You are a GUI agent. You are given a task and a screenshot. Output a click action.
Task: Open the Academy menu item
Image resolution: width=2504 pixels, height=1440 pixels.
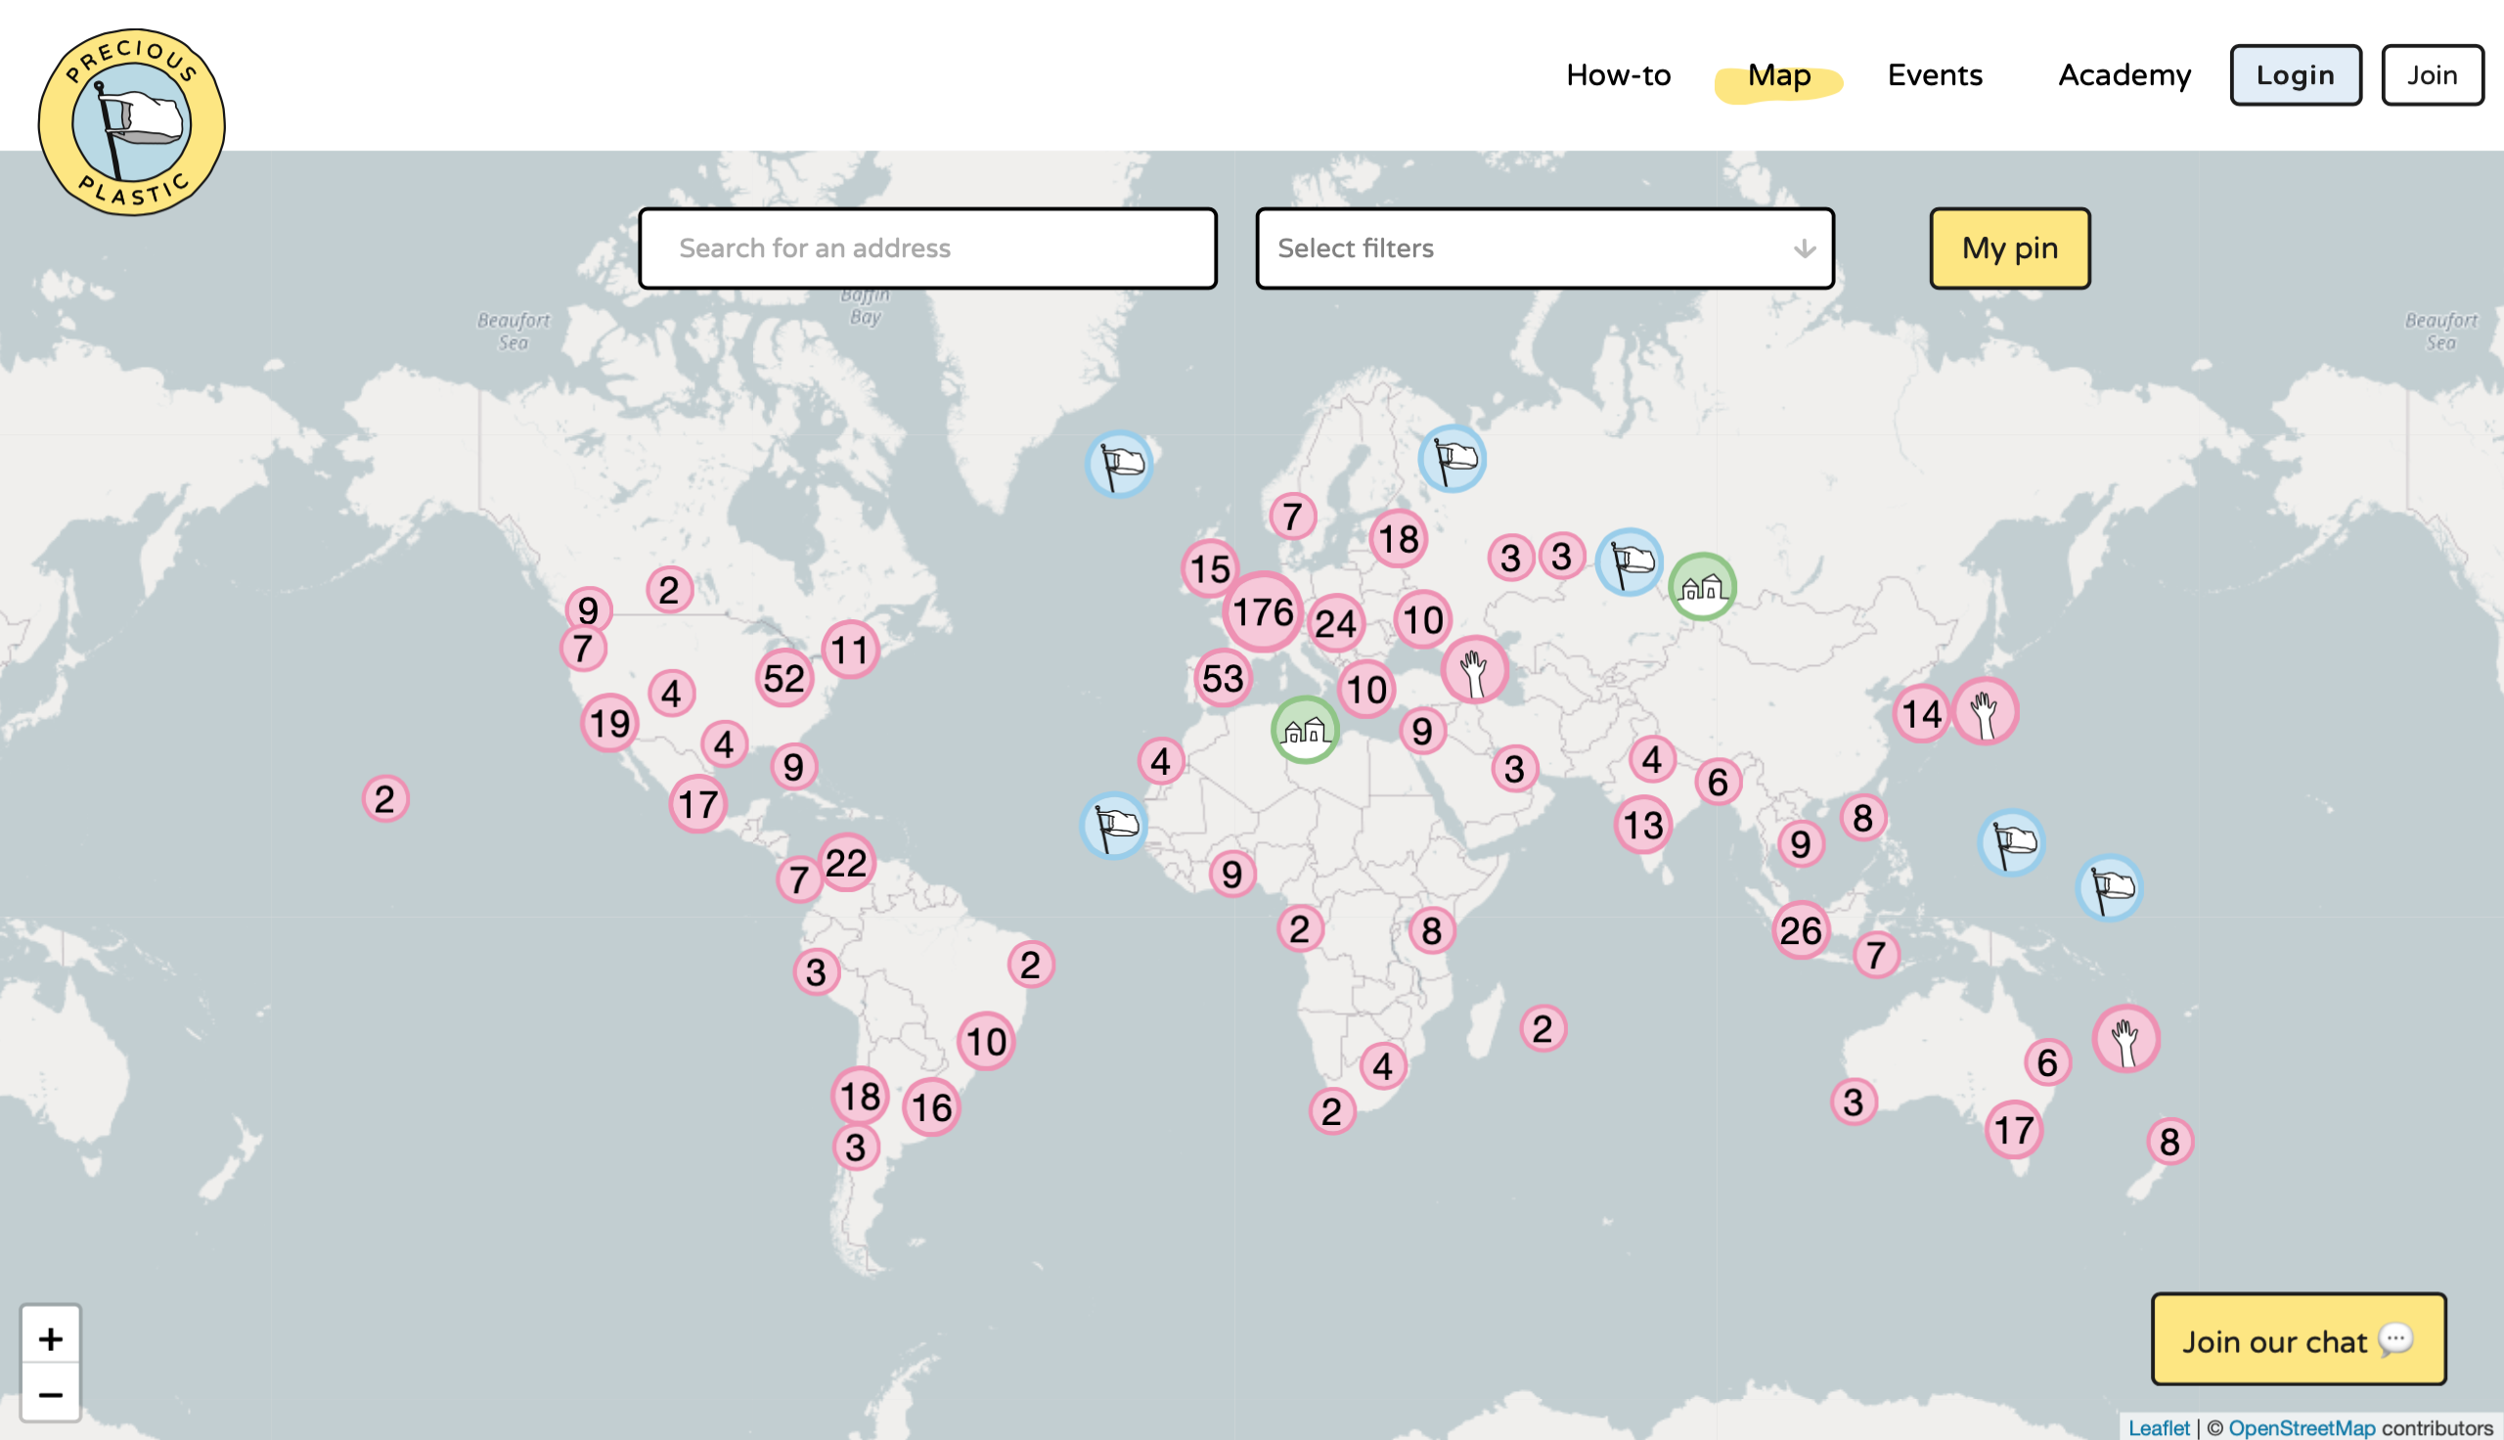coord(2124,75)
